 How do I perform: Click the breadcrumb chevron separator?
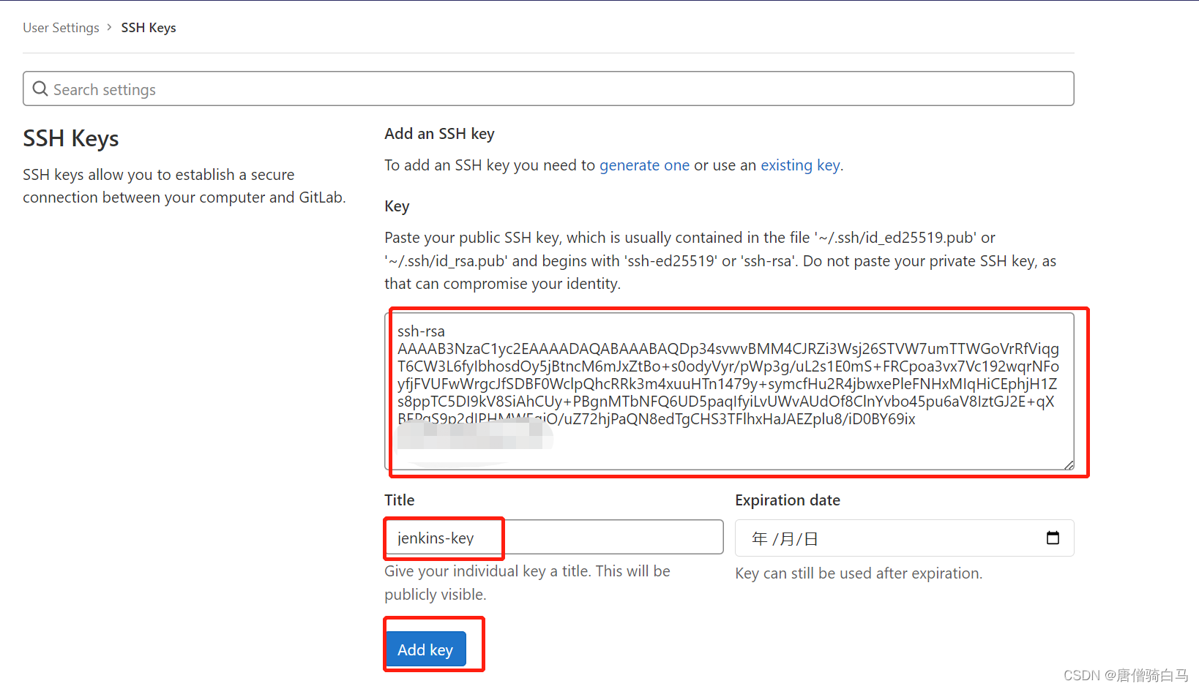coord(110,27)
